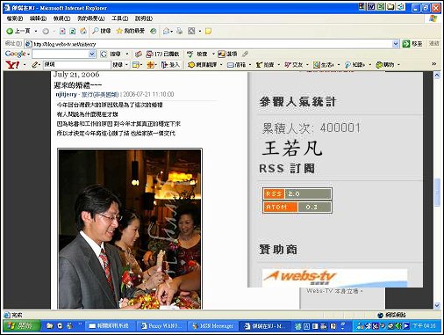Viewport: 444px width, 335px height.
Task: Open the Back button history dropdown arrow
Action: pos(36,31)
